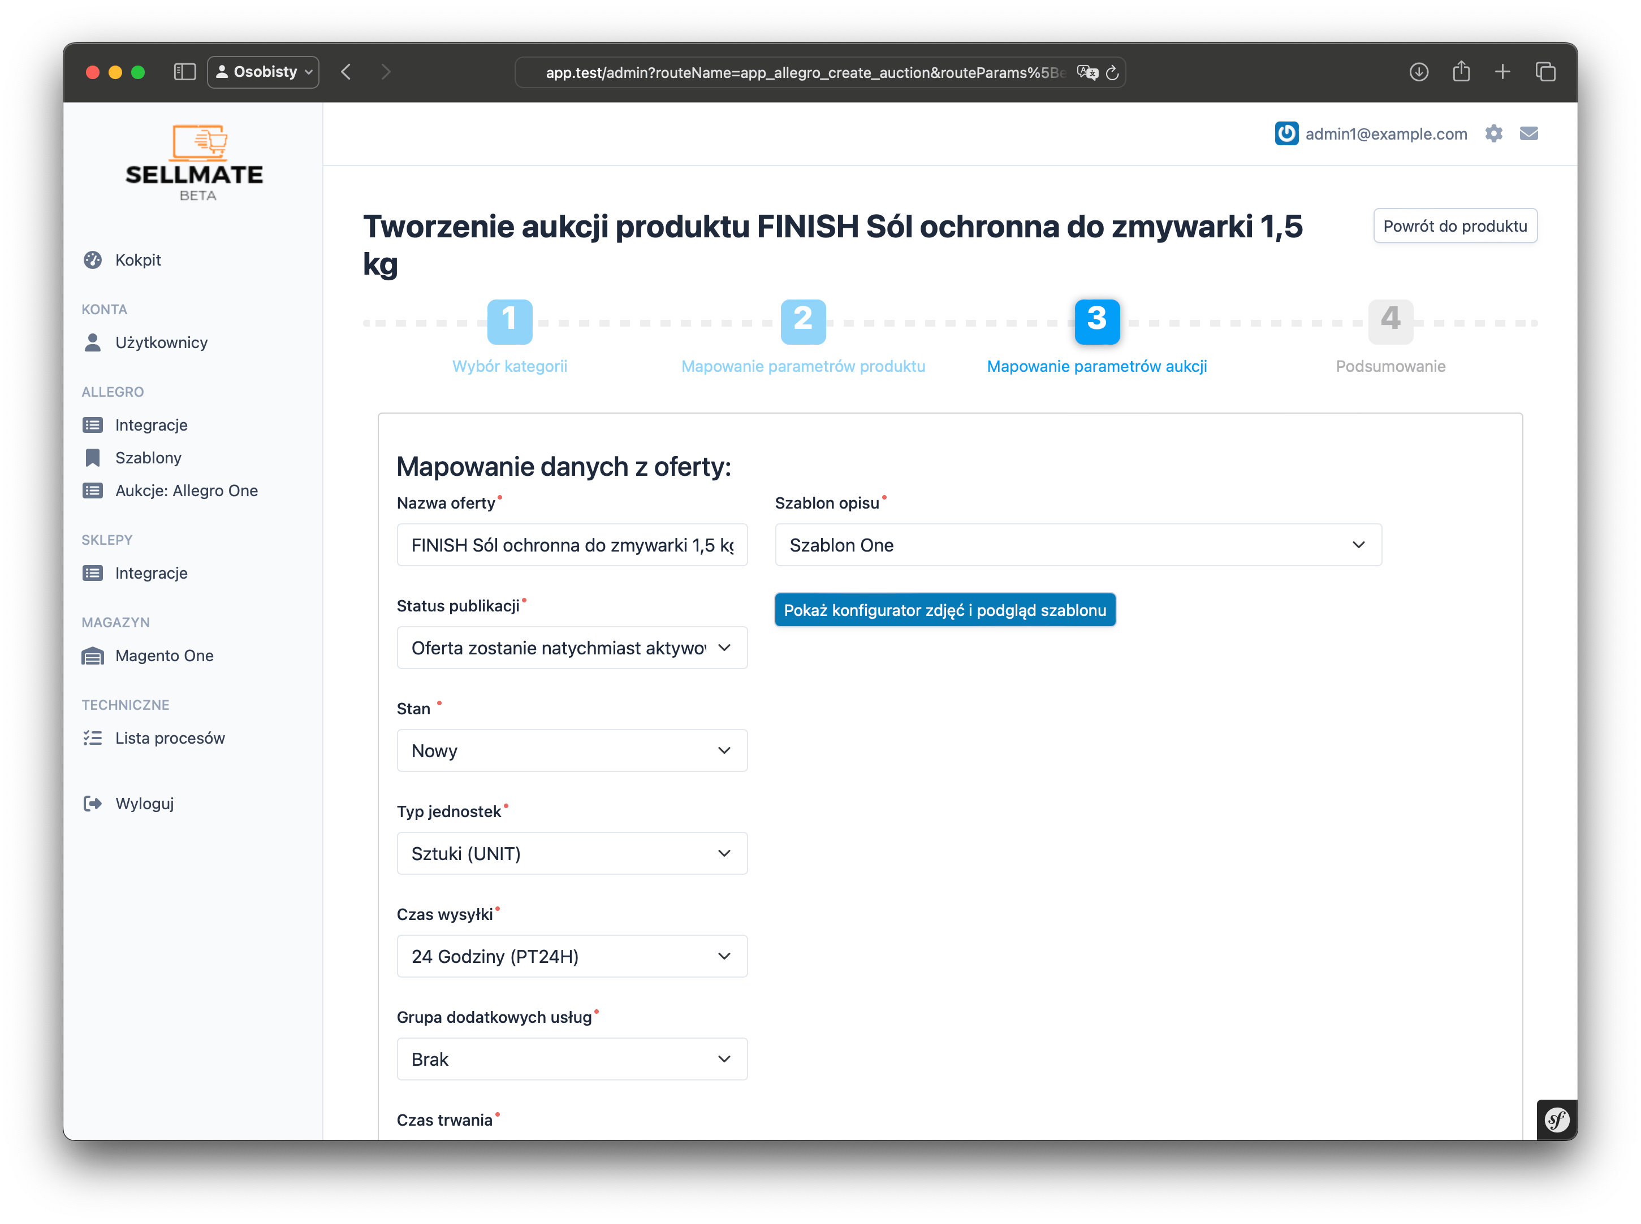Open Safari downloads icon
Screen dimensions: 1641x1224
point(1419,72)
